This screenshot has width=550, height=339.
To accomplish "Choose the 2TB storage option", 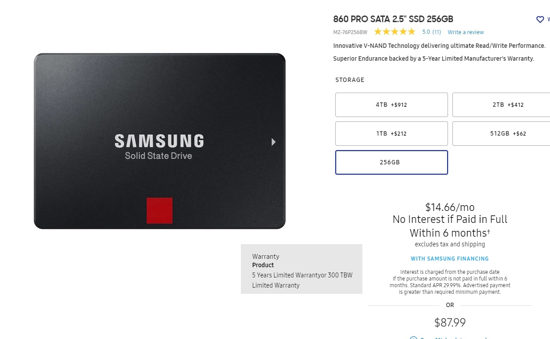I will 501,105.
